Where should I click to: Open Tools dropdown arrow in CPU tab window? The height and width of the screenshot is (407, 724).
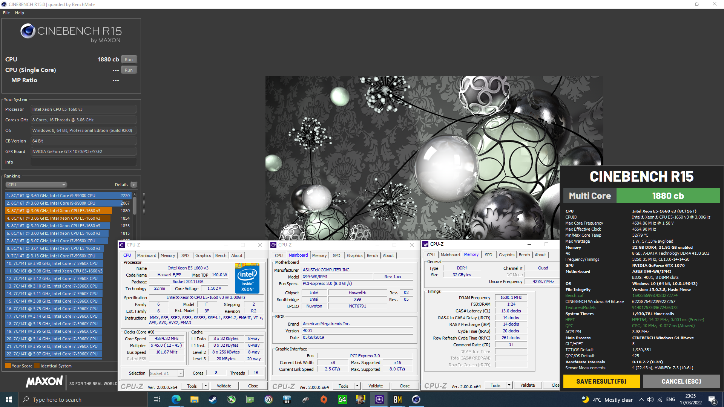(x=206, y=386)
